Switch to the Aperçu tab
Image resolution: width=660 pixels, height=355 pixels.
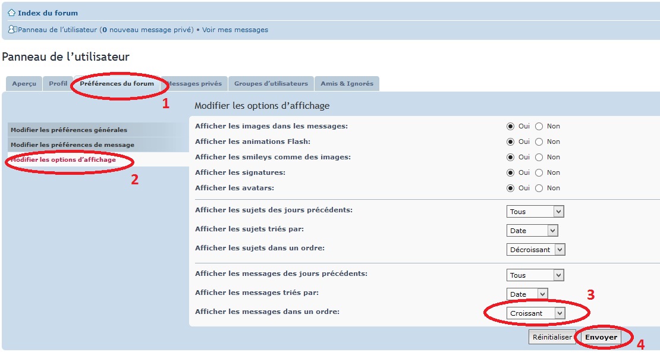pos(24,84)
